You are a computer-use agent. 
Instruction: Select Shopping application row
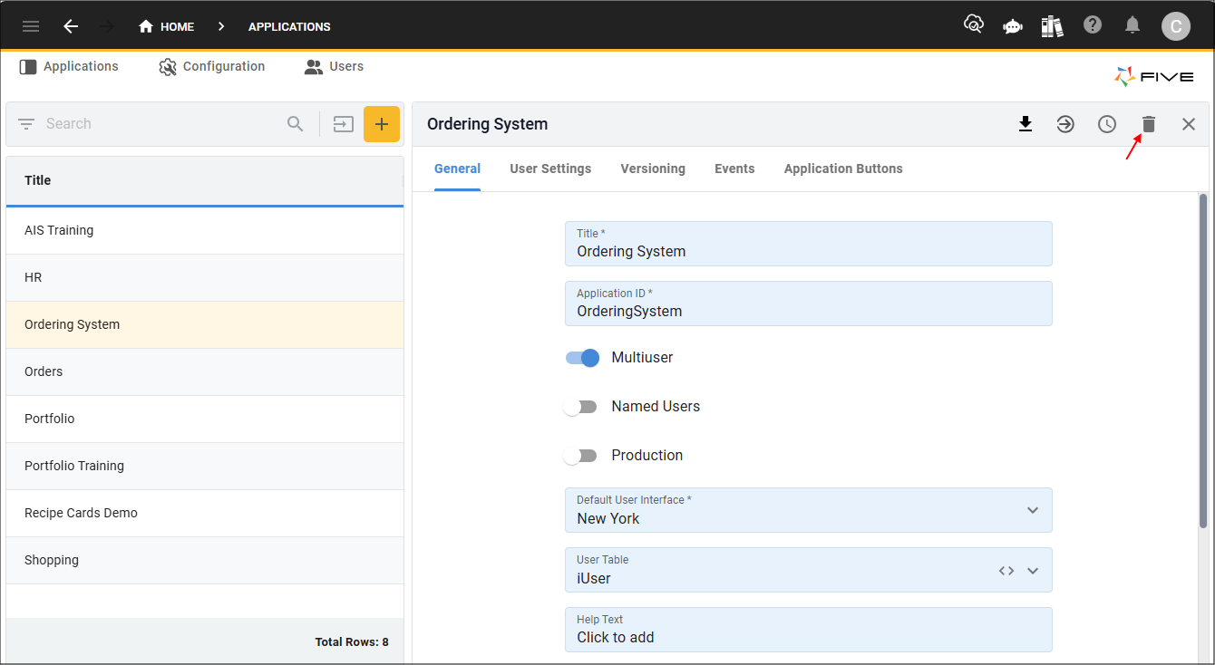coord(205,561)
